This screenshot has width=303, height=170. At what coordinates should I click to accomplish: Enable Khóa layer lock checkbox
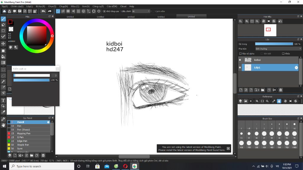[283, 54]
